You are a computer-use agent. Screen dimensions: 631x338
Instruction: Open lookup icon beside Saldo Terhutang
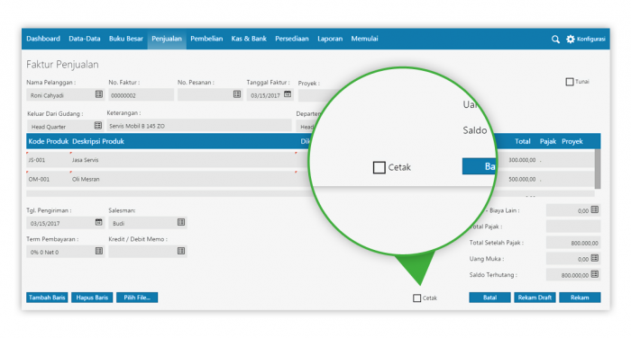click(595, 274)
